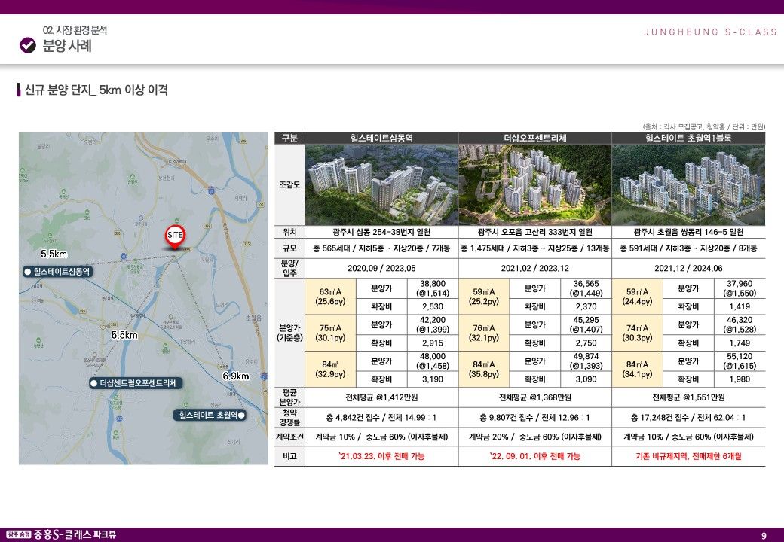Select the 더샵센트럴오포센트리체 map label
The width and height of the screenshot is (784, 542).
pos(133,384)
